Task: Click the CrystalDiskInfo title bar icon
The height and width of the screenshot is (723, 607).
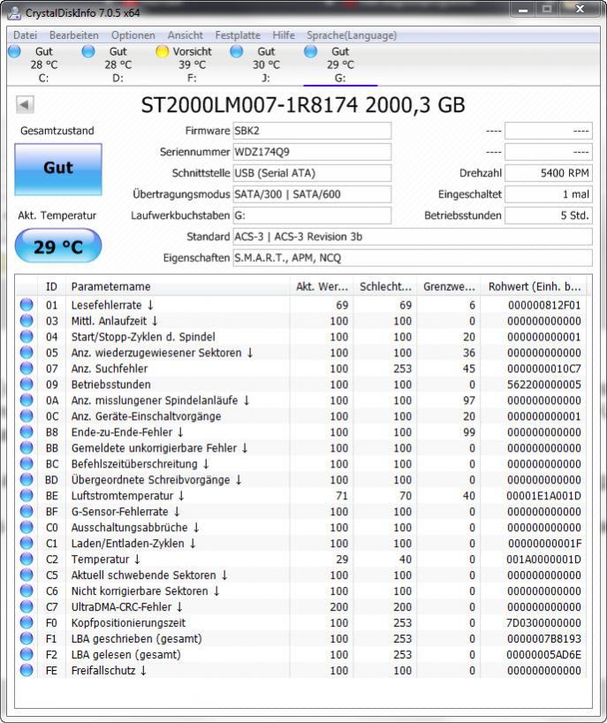Action: 14,12
